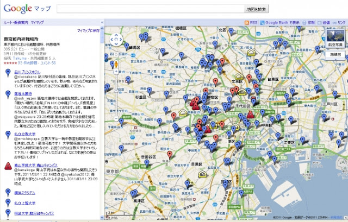This screenshot has width=348, height=222.
Task: Pan the map up with the arrow
Action: tap(116, 36)
